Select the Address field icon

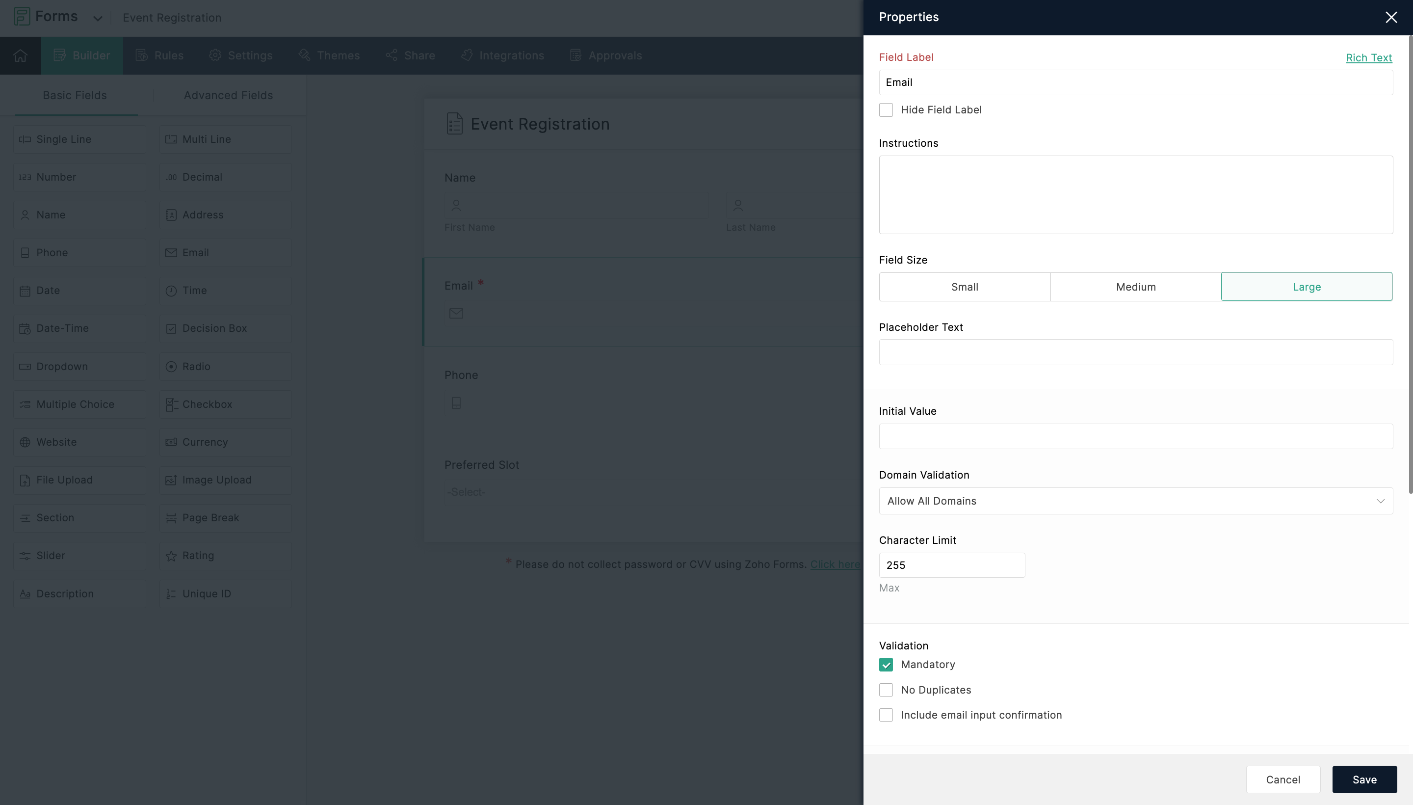point(171,215)
